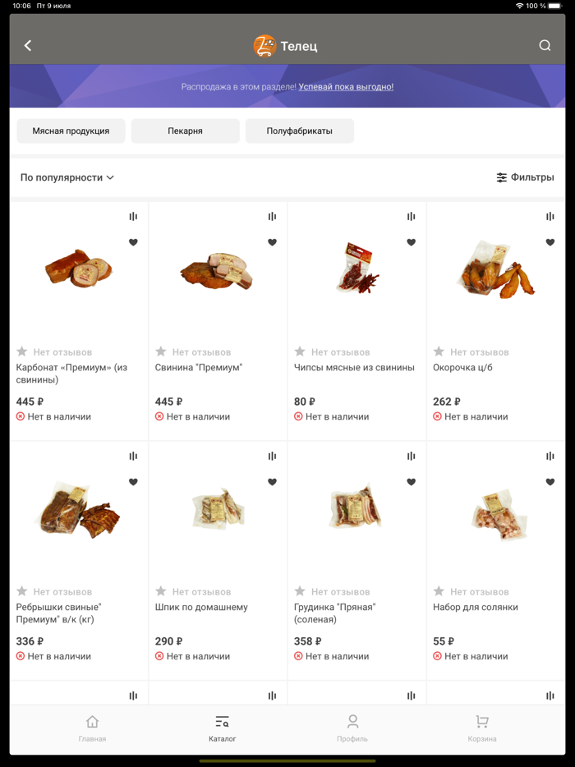The width and height of the screenshot is (575, 767).
Task: Open Ребрышки свиные "Премиум" product title
Action: click(58, 613)
